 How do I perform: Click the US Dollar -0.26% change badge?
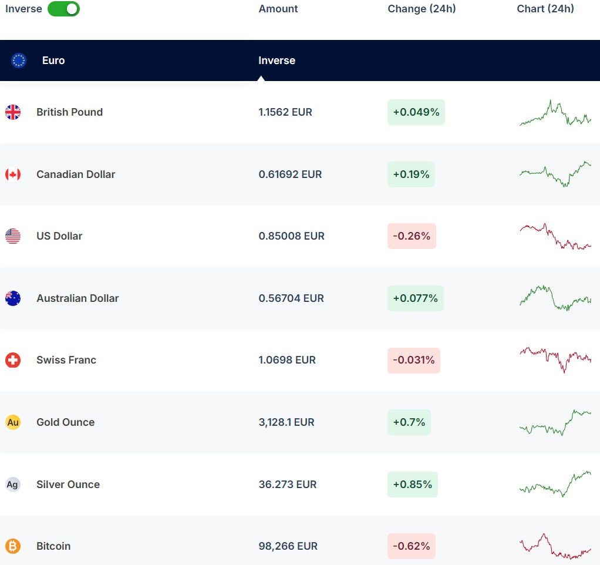pos(412,236)
